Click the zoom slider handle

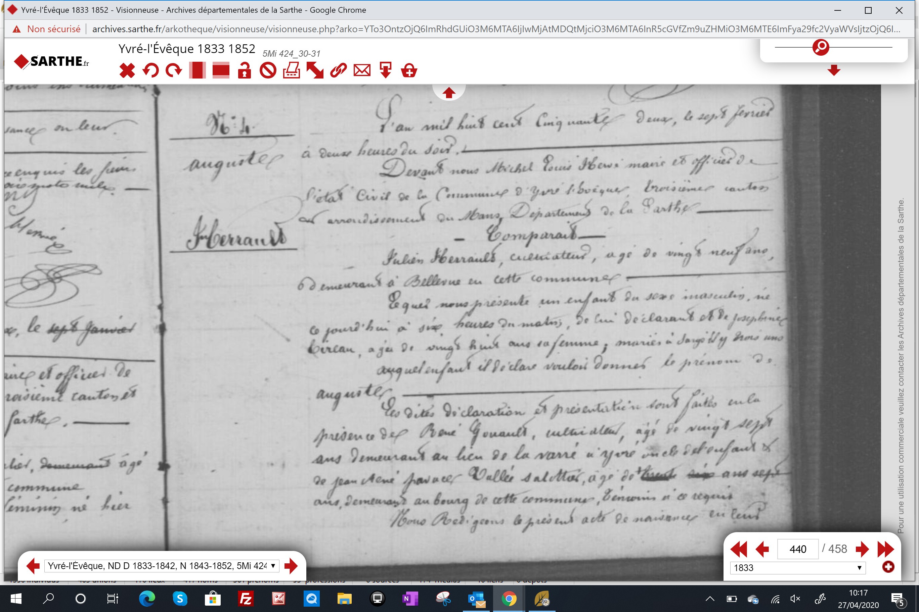(821, 47)
